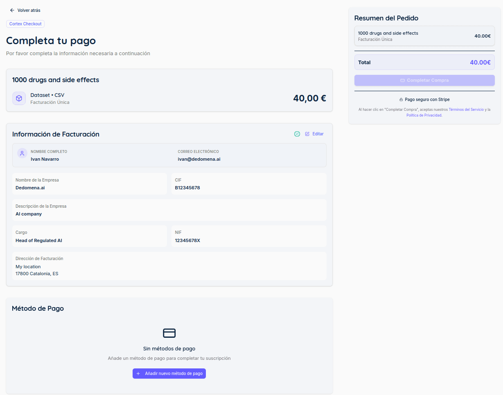Image resolution: width=503 pixels, height=395 pixels.
Task: Click the order summary product item row
Action: click(424, 36)
